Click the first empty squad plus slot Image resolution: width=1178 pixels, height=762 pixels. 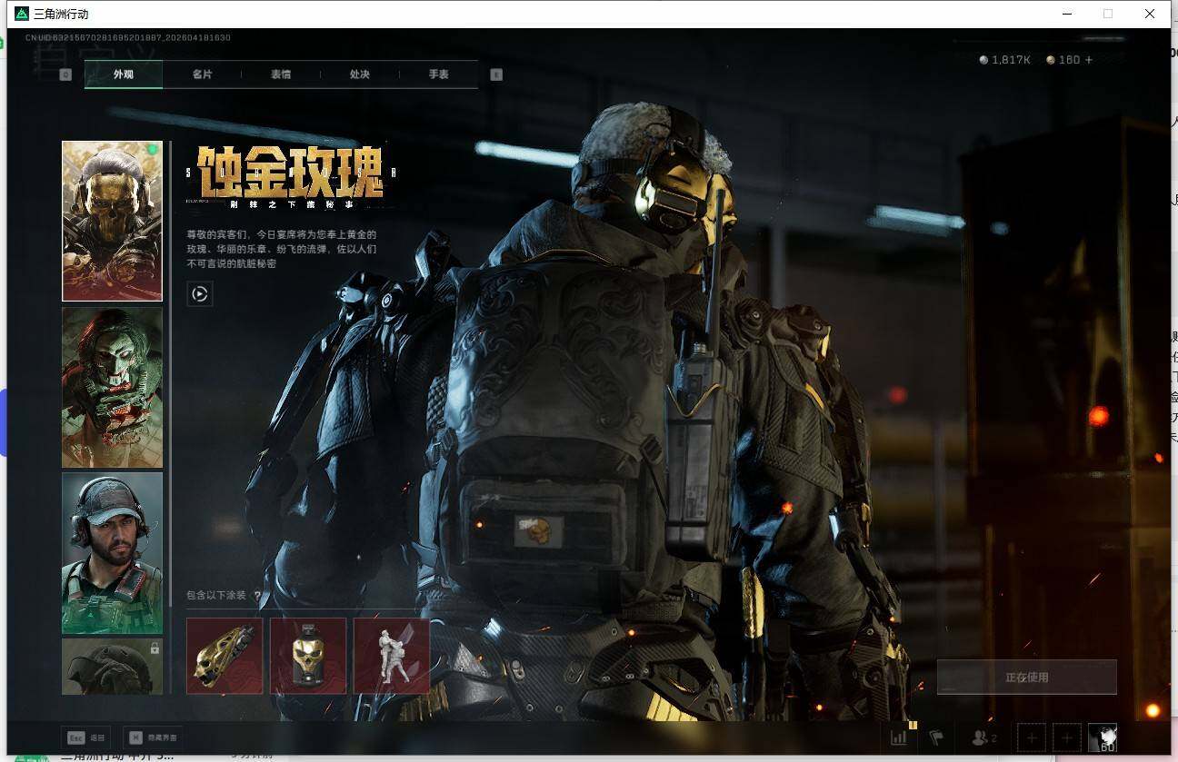coord(1032,738)
